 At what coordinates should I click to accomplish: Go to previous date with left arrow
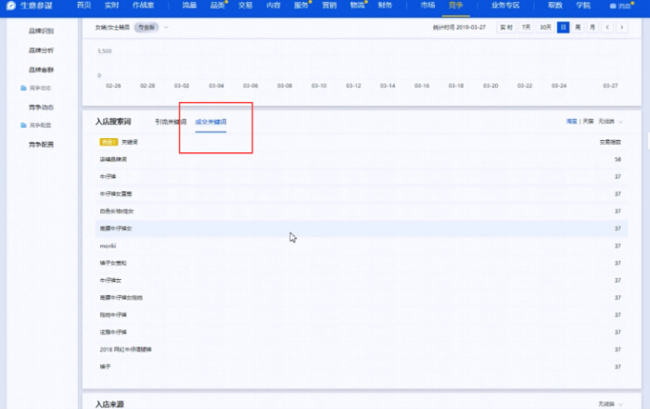[x=608, y=28]
